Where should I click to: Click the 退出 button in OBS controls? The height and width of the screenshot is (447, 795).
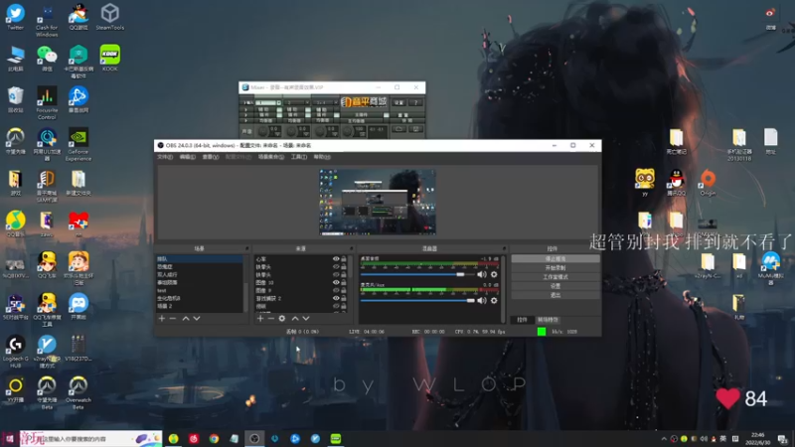click(556, 295)
